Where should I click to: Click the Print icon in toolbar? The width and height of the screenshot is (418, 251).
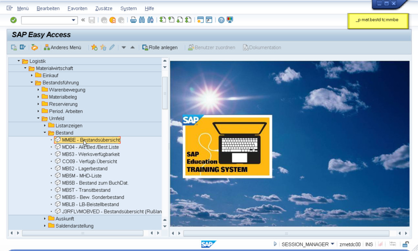click(x=133, y=20)
